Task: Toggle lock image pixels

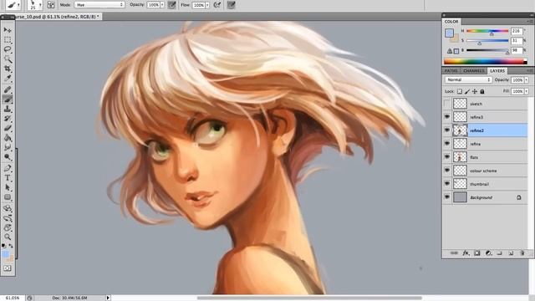Action: pyautogui.click(x=467, y=91)
